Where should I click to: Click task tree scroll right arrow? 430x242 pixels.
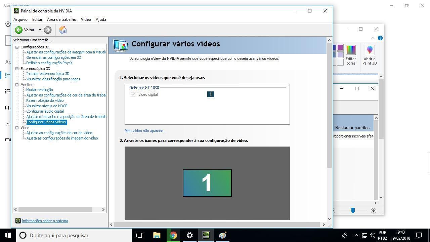[x=103, y=209]
